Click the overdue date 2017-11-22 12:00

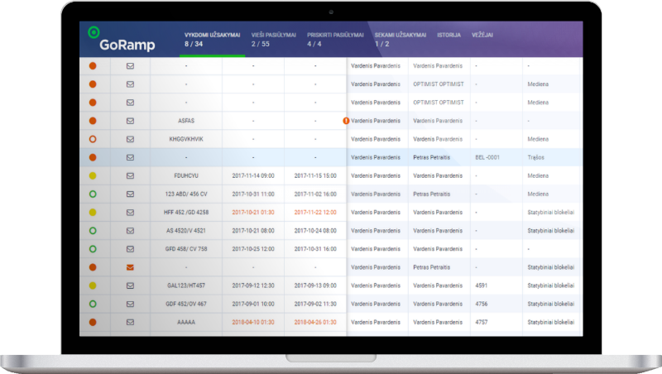click(x=315, y=213)
